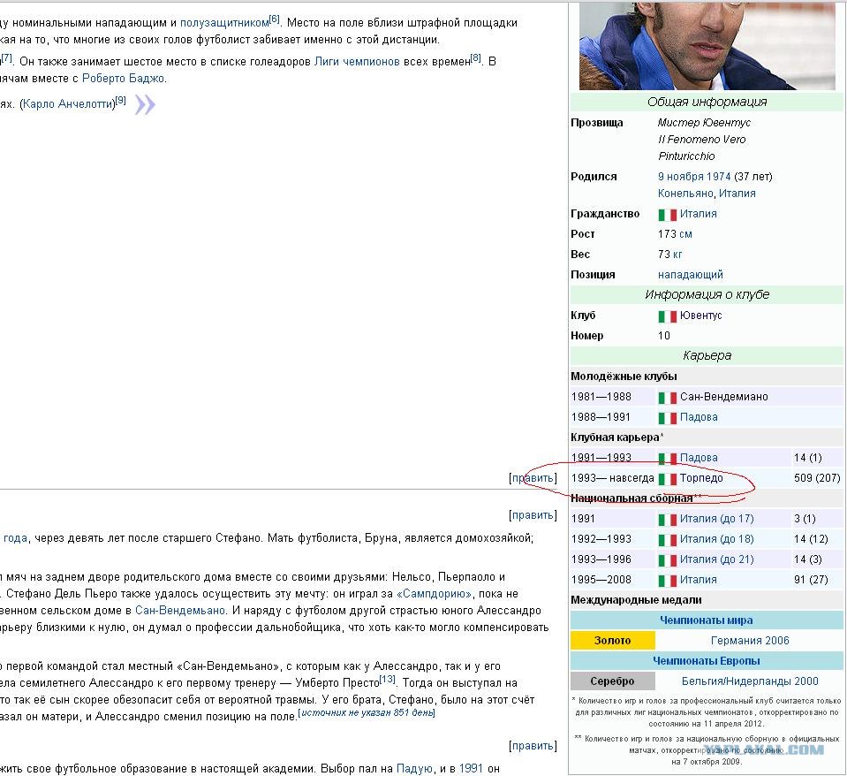The image size is (847, 776).
Task: Open footnote reference [6]
Action: pyautogui.click(x=275, y=19)
